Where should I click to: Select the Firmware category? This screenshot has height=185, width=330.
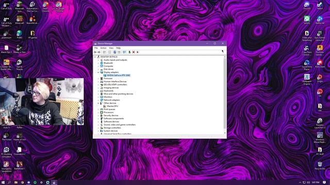(108, 79)
